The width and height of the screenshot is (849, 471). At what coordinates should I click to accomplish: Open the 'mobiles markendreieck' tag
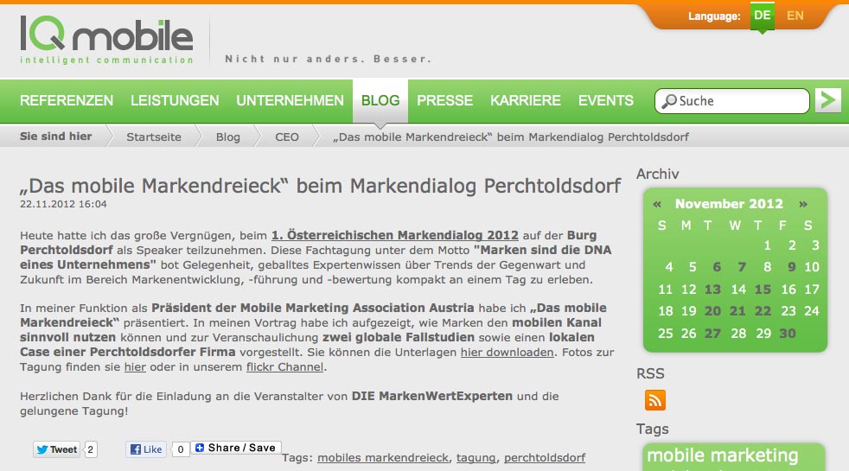coord(383,458)
